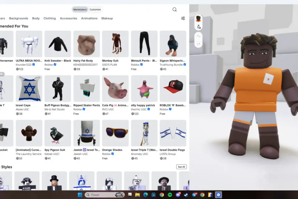This screenshot has height=199, width=298.
Task: Click the verified badge next to thunder1222
Action: click(x=34, y=65)
